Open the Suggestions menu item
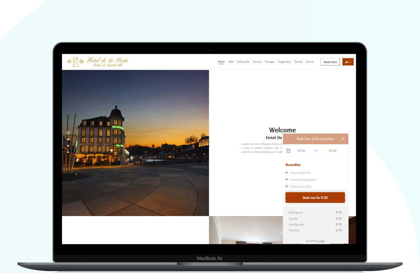Screen dimensions: 420x273 tap(284, 62)
